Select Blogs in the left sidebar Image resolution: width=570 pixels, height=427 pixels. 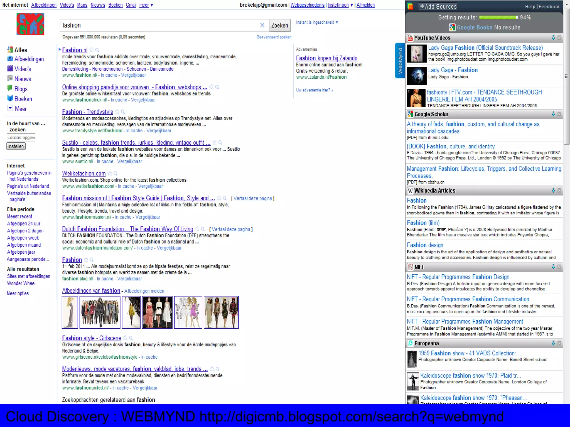(21, 89)
